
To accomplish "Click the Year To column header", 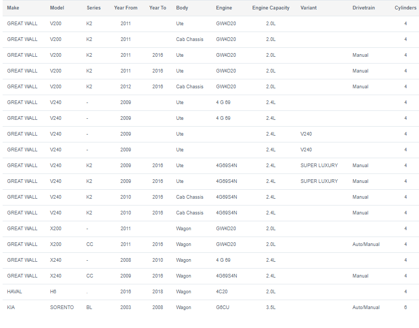I will (158, 8).
